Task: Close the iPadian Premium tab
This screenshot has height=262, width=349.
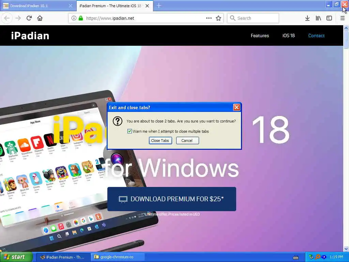Action: point(147,6)
